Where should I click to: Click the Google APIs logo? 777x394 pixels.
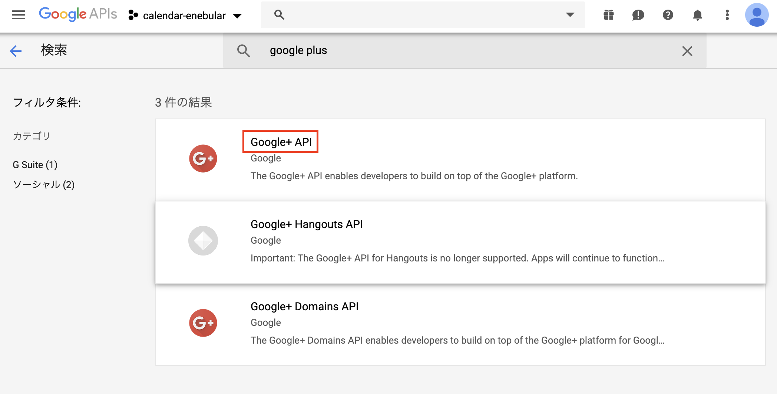pyautogui.click(x=78, y=14)
